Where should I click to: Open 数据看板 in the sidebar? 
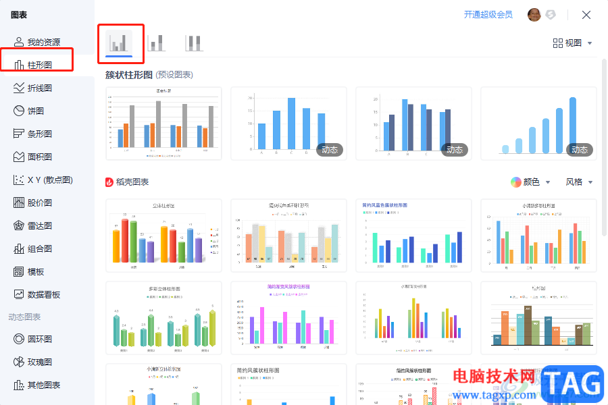(37, 294)
